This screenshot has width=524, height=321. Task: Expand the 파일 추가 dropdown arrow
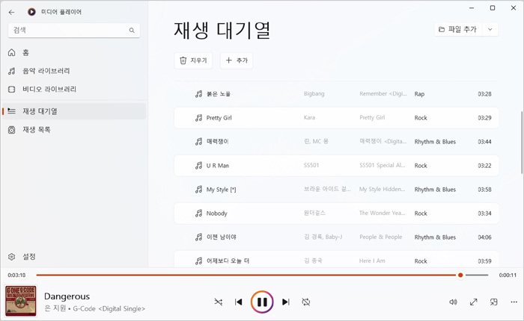coord(490,29)
